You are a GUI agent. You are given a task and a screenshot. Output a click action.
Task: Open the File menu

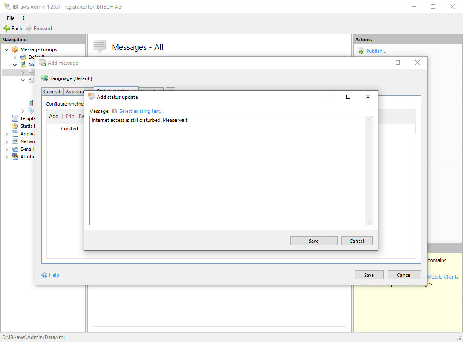[x=11, y=18]
